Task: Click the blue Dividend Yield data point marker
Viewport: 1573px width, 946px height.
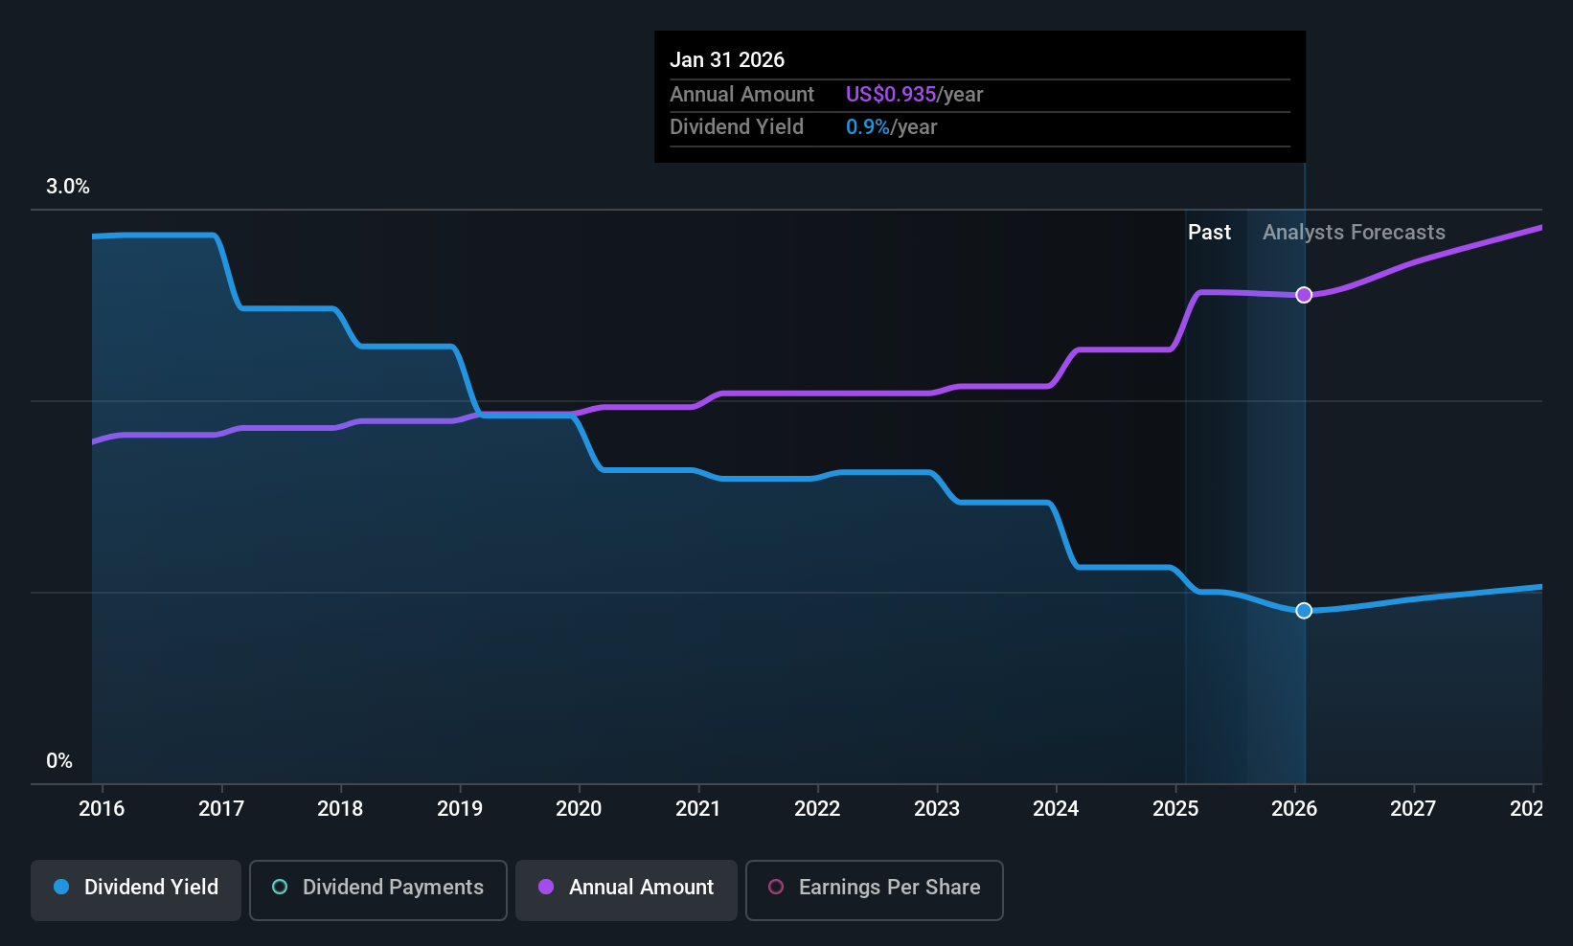Action: coord(1304,611)
